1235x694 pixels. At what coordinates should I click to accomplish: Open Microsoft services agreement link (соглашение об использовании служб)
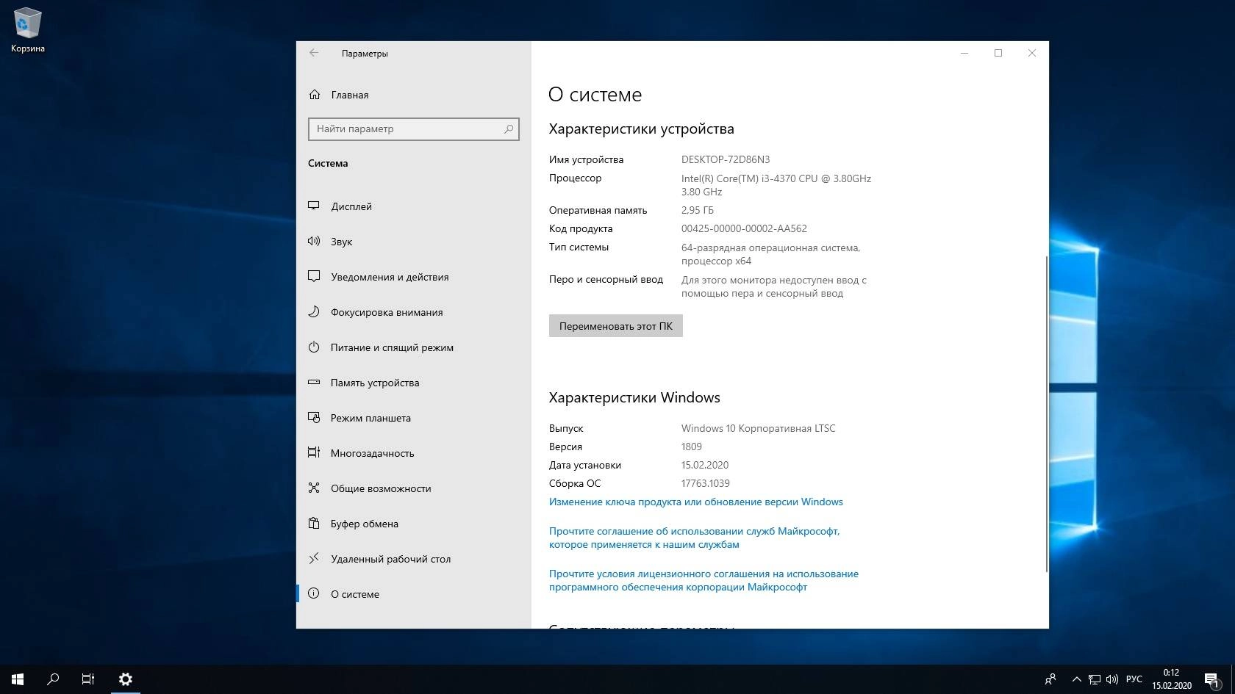(x=694, y=538)
